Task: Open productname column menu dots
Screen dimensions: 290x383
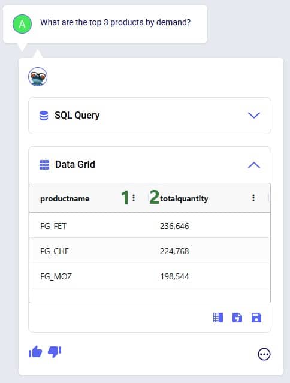Action: click(134, 198)
